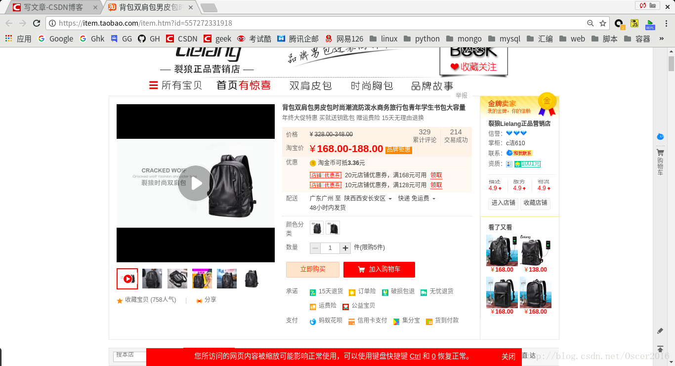Screen dimensions: 675x366
Task: Open the 双肩皮包 category
Action: (310, 85)
